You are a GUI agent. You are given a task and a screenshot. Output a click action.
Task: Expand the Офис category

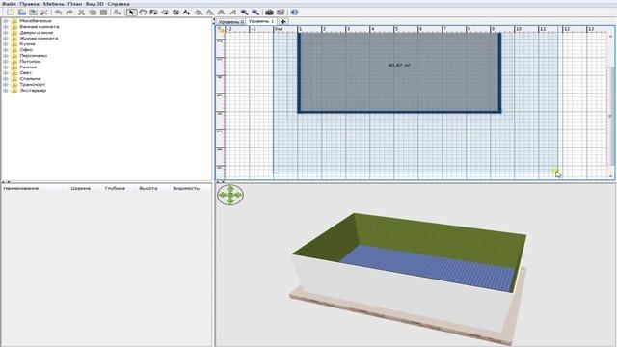[6, 50]
